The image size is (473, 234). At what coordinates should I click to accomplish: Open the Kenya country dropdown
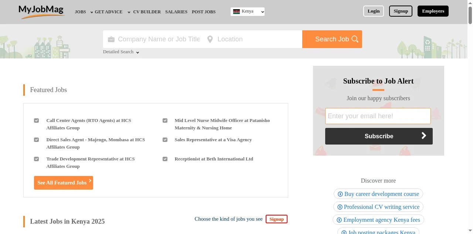(x=248, y=11)
